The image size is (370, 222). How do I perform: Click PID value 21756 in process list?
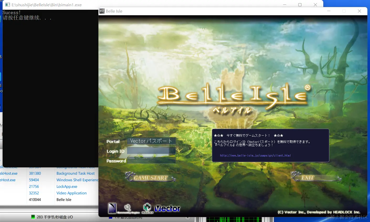(x=34, y=187)
